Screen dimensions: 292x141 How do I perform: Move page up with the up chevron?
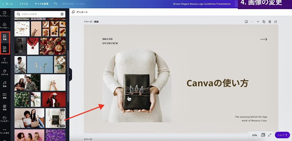tap(252, 22)
